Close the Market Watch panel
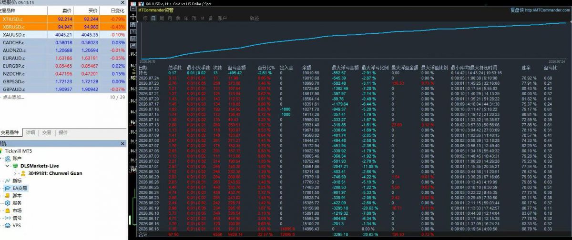 pos(123,2)
